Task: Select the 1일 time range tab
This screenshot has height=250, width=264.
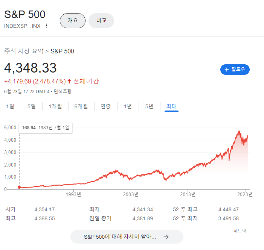Action: 10,106
